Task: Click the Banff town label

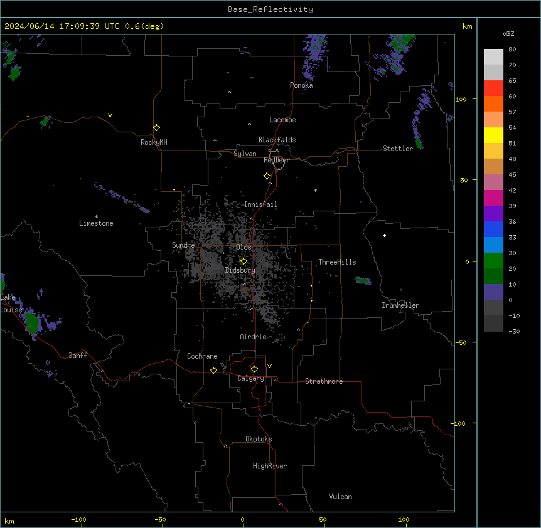Action: pos(78,356)
